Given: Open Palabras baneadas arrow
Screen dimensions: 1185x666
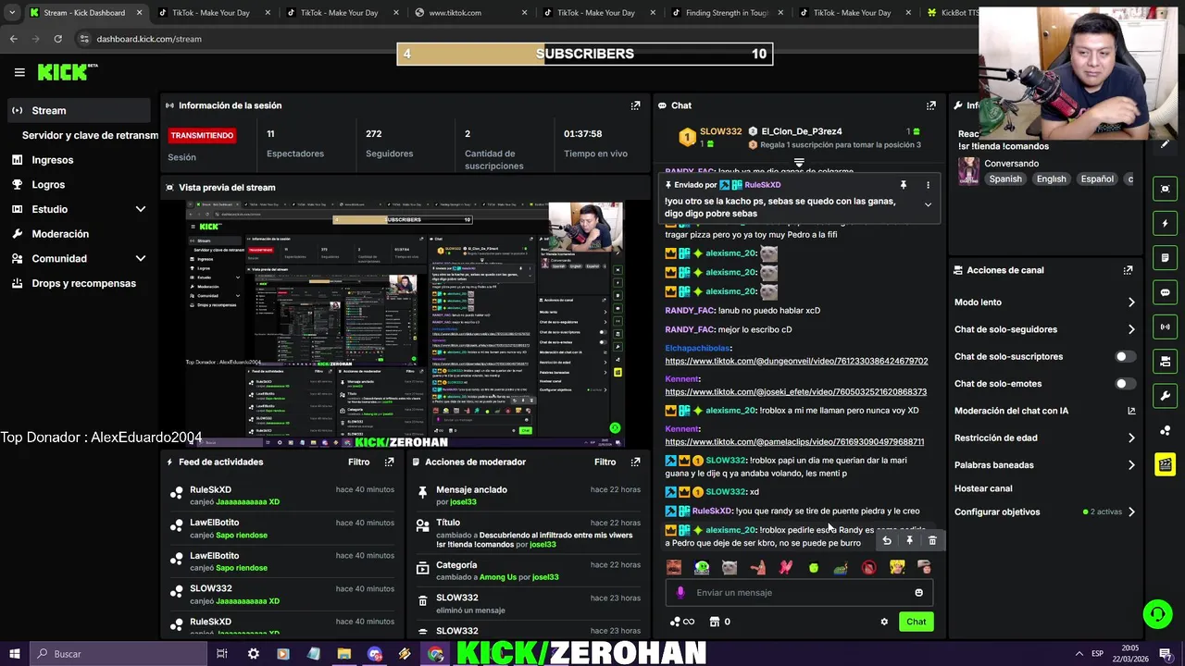Looking at the screenshot, I should pyautogui.click(x=1130, y=465).
